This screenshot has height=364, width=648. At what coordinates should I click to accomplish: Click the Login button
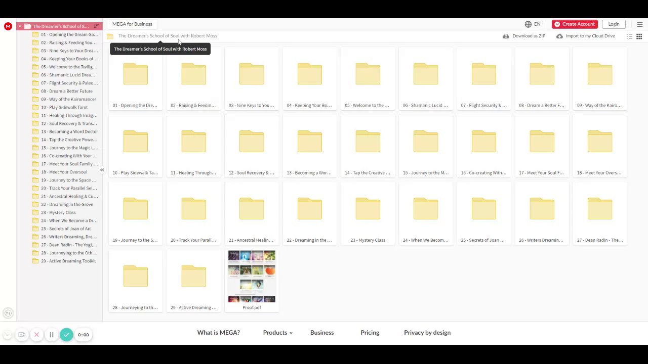614,24
